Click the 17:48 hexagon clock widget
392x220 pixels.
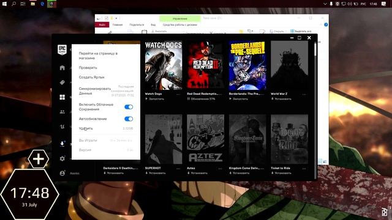tap(29, 194)
